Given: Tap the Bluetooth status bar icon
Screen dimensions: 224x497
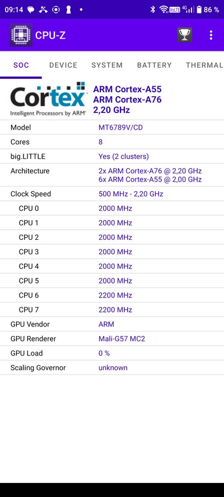Looking at the screenshot, I should 153,10.
